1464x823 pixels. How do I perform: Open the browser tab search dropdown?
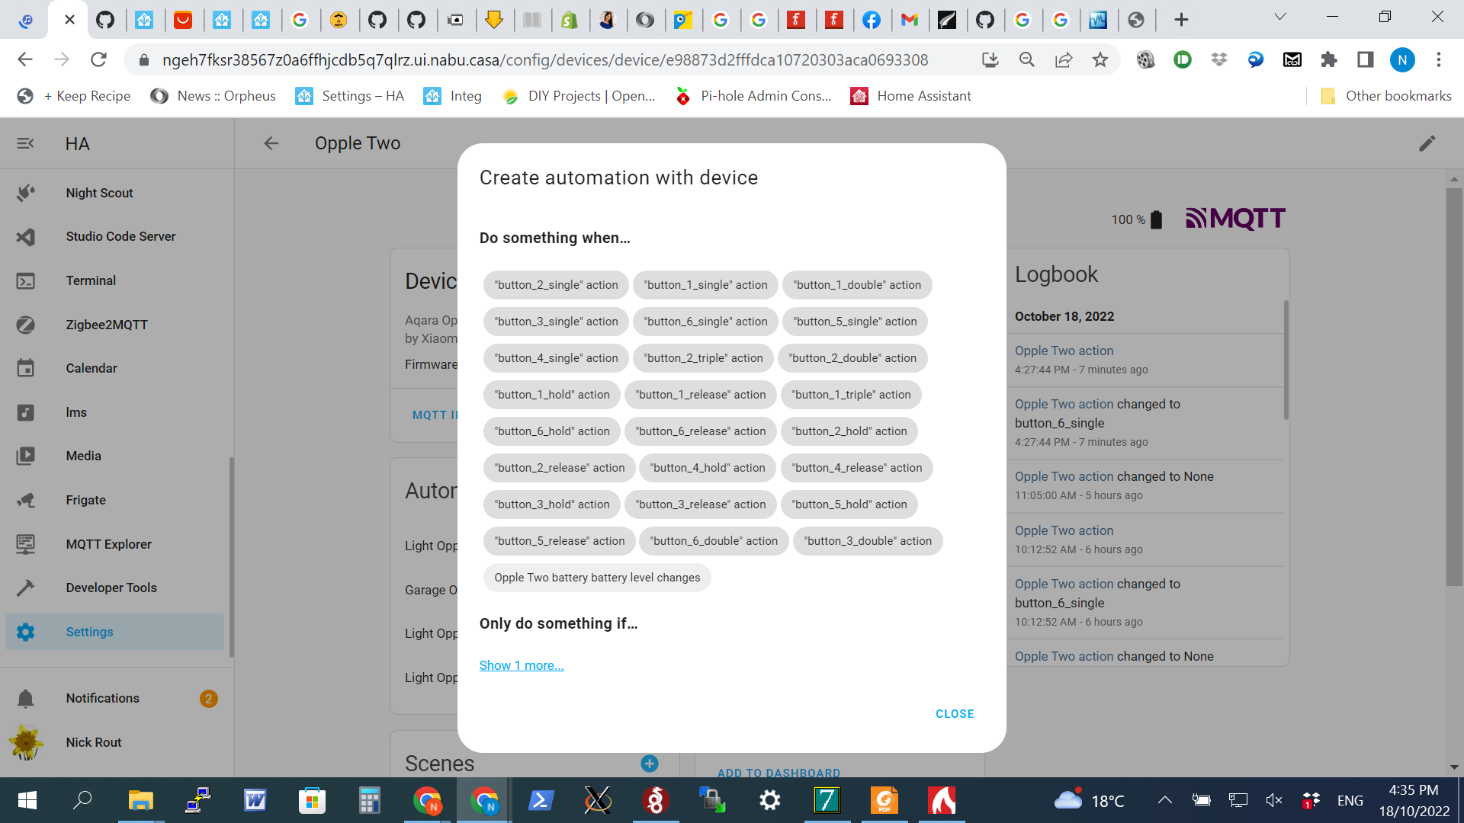point(1280,17)
